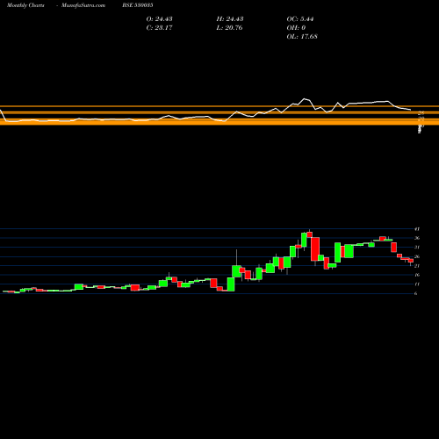Click the tall green candle with long upper wick

(x=236, y=271)
